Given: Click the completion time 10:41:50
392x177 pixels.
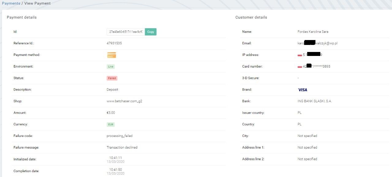Looking at the screenshot, I should [x=115, y=169].
